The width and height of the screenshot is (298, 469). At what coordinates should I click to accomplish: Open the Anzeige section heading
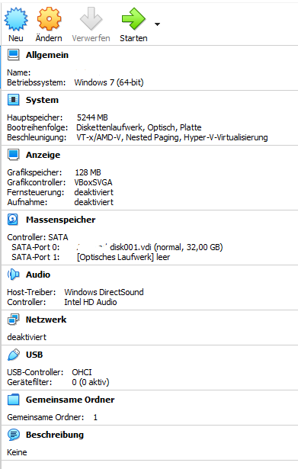(43, 155)
